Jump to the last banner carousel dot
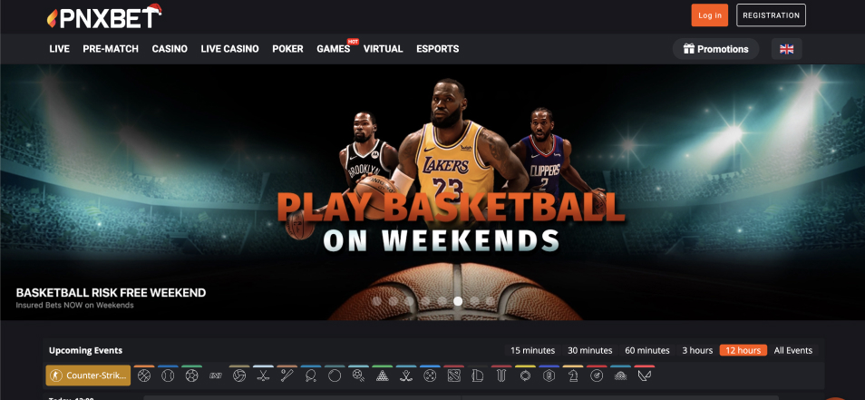The height and width of the screenshot is (400, 865). click(491, 301)
